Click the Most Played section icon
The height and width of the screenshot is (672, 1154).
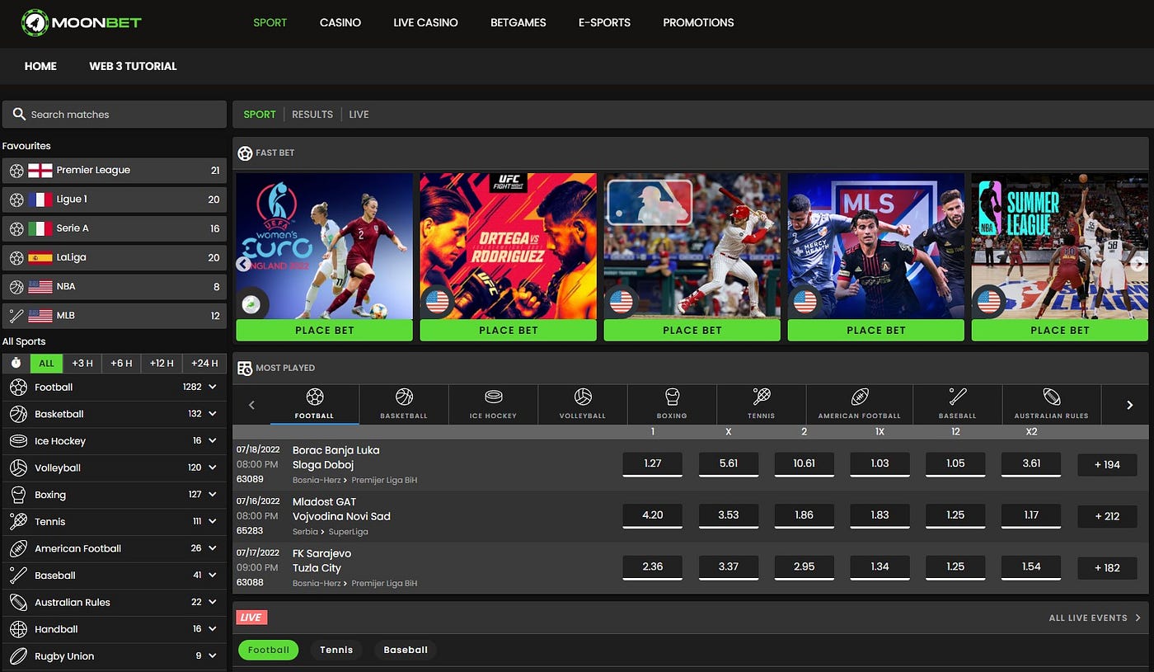click(x=245, y=368)
